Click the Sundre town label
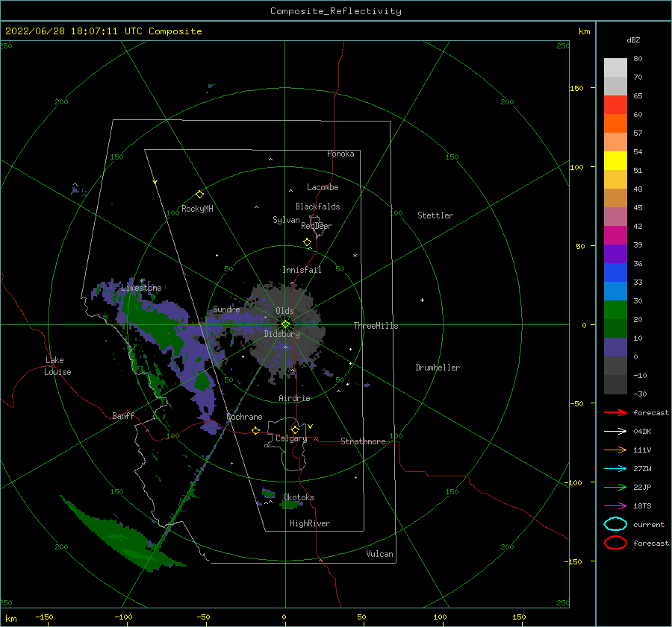This screenshot has width=672, height=627. click(226, 309)
